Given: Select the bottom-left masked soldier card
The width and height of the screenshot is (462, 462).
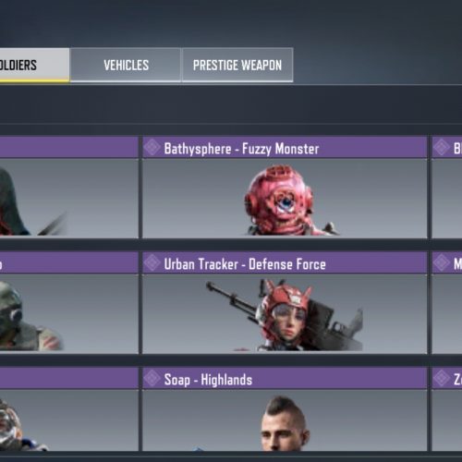Looking at the screenshot, I should pyautogui.click(x=69, y=409).
